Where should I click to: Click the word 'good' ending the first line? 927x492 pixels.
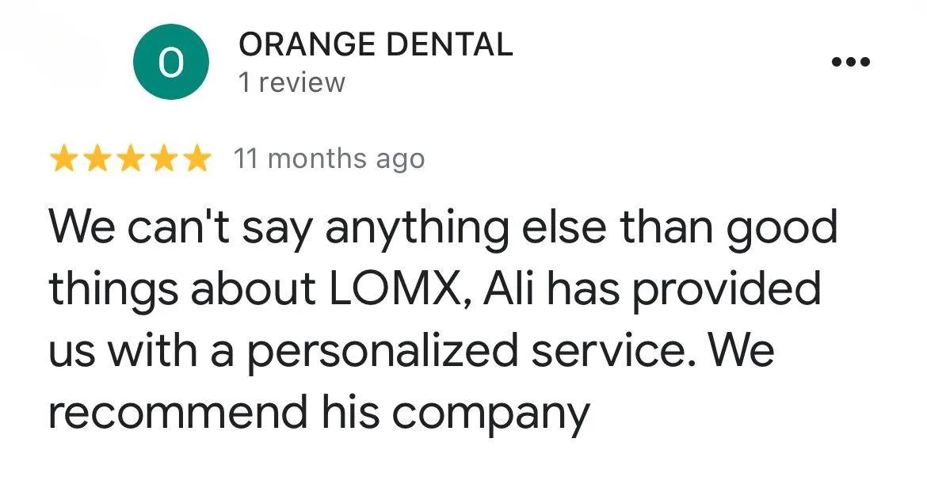coord(781,228)
